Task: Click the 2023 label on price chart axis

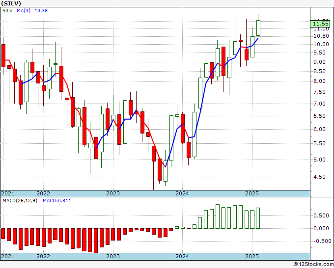Action: (113, 194)
